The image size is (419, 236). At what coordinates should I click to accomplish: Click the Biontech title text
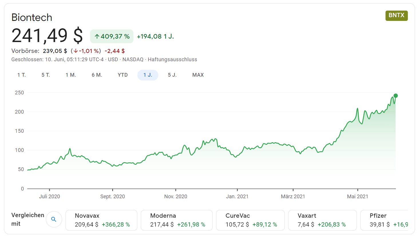32,17
